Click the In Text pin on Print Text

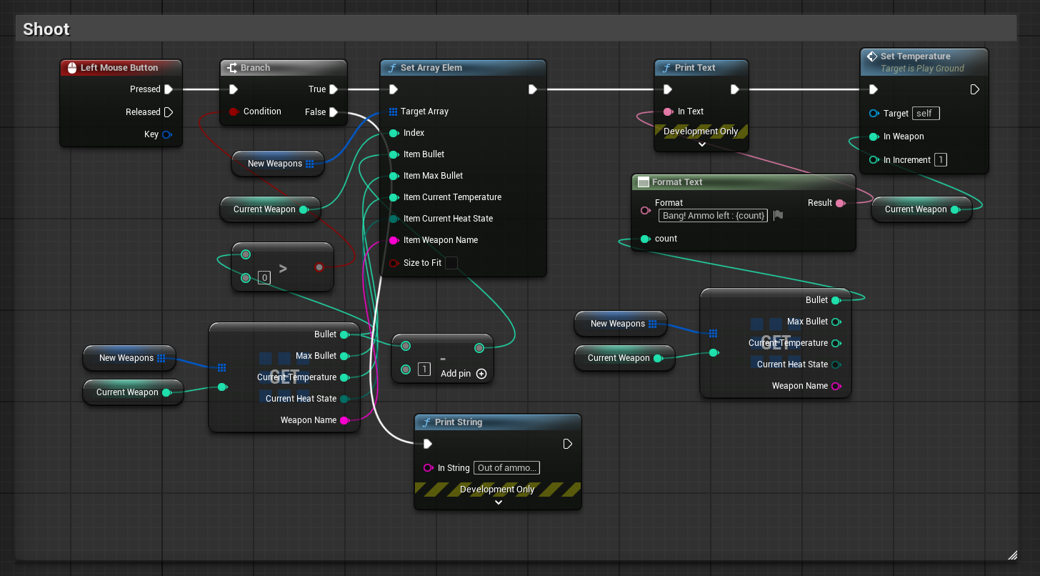tap(668, 111)
